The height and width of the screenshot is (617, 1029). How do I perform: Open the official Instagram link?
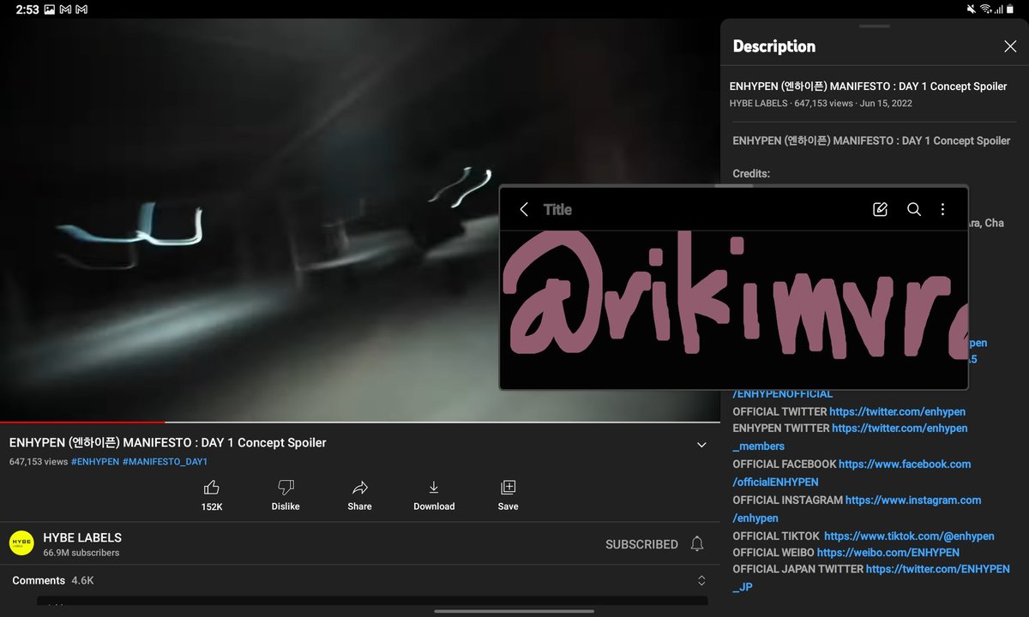click(x=913, y=500)
